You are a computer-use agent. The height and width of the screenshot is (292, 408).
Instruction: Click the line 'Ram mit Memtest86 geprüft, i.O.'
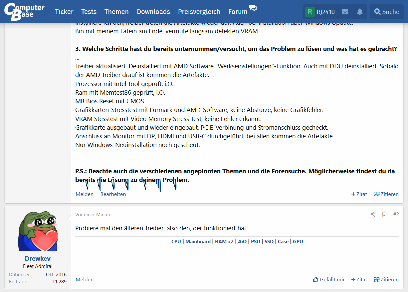120,92
